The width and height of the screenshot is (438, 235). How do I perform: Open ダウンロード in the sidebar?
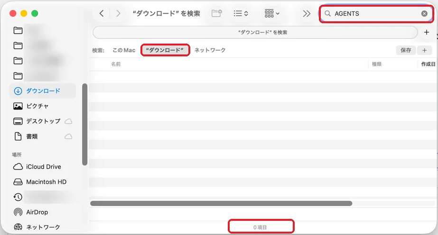[42, 91]
